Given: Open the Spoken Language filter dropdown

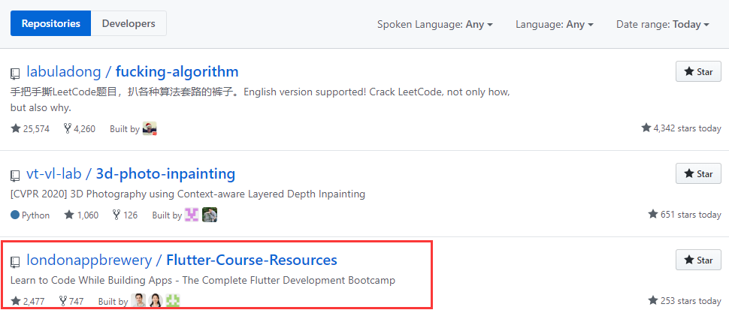Looking at the screenshot, I should coord(434,24).
